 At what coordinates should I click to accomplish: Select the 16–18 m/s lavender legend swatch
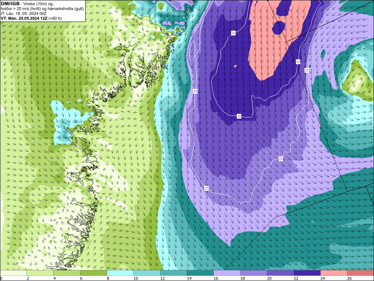coord(227,273)
